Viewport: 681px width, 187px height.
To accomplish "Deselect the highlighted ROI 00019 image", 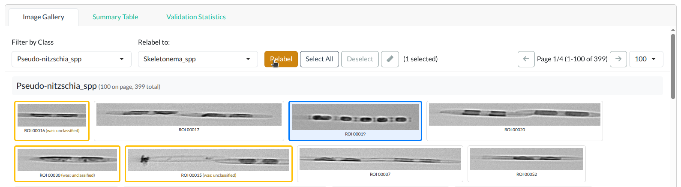I will [355, 117].
